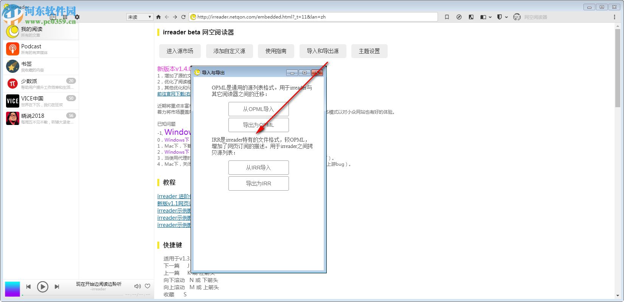This screenshot has height=302, width=624.
Task: Close the 导入与导出 dialog
Action: click(317, 73)
